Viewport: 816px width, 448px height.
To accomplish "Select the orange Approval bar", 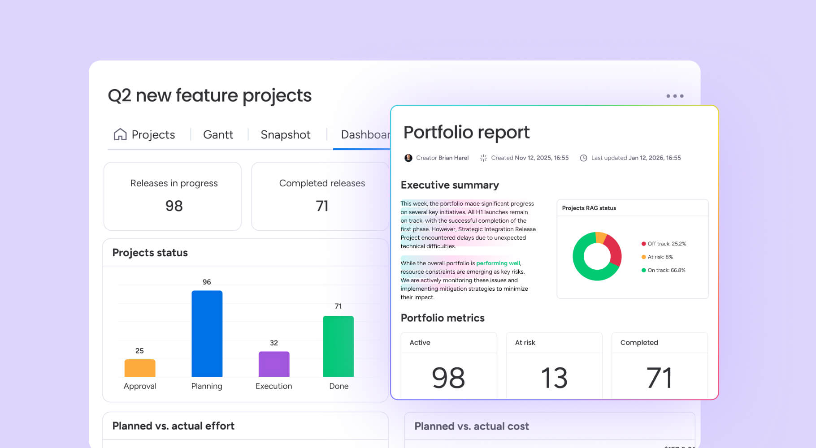I will (x=140, y=368).
